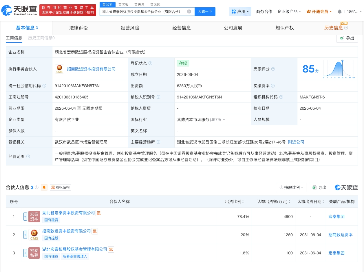Image resolution: width=364 pixels, height=272 pixels.
Task: Open the 持股比例 dropdown
Action: [291, 187]
